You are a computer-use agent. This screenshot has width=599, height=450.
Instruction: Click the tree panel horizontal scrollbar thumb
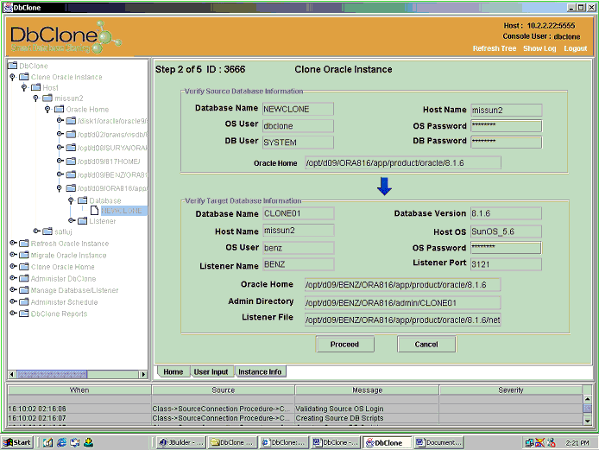point(52,374)
